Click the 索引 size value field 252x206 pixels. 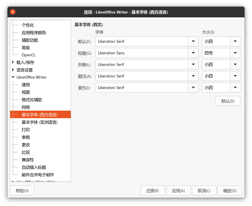216,88
